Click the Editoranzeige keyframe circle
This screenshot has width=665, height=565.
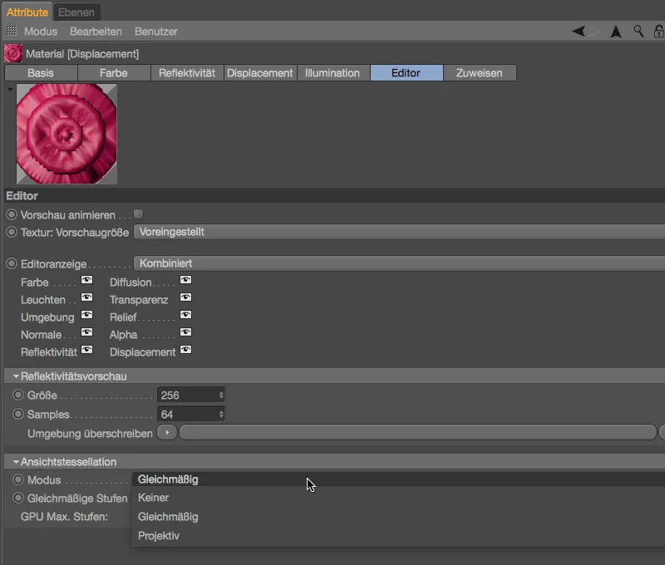tap(12, 263)
